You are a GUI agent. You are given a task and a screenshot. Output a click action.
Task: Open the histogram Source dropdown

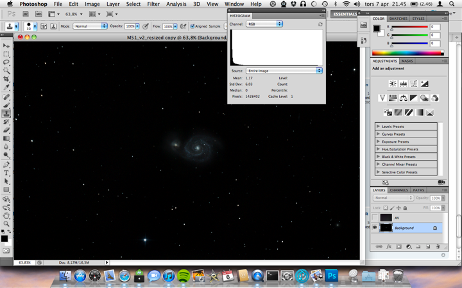pos(284,70)
